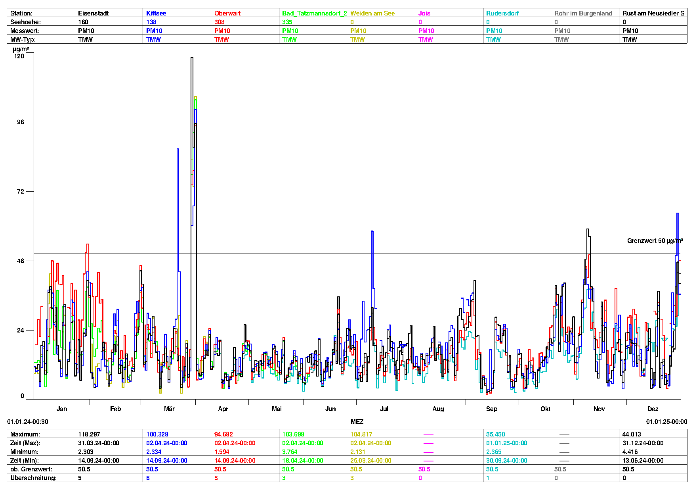
Task: Click the Dez month axis label
Action: click(653, 409)
